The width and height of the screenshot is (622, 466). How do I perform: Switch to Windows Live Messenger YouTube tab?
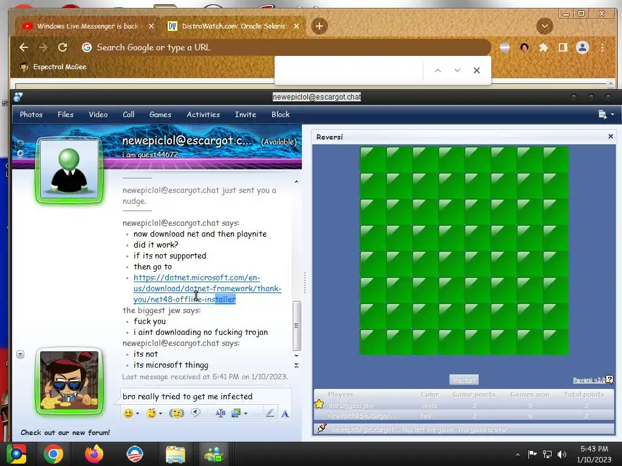click(87, 26)
